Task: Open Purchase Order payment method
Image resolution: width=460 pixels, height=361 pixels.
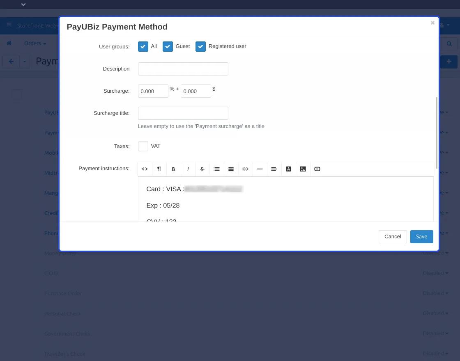Action: pyautogui.click(x=63, y=294)
